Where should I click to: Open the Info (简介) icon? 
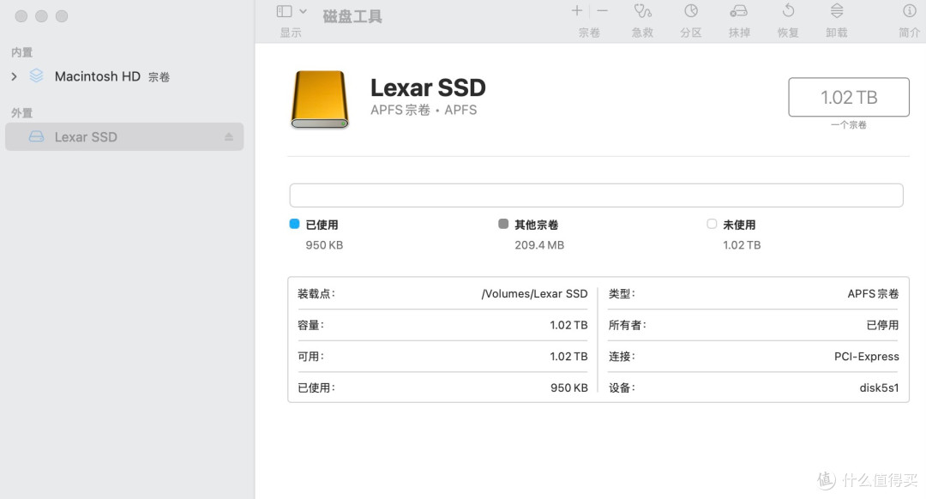tap(910, 10)
